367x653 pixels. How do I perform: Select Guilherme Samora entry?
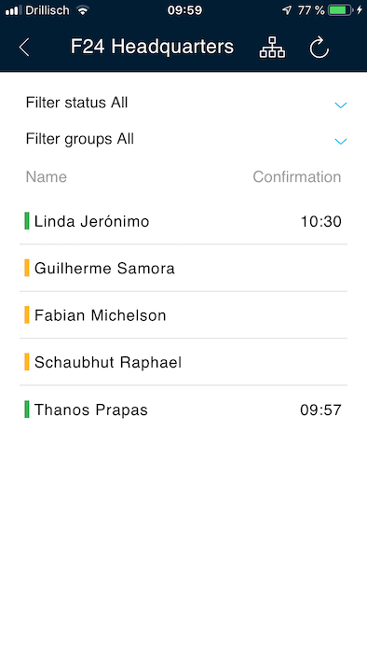pos(183,269)
